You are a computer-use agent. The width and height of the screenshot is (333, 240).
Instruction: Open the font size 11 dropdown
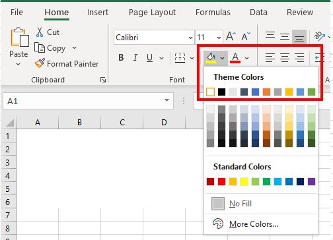(x=219, y=38)
